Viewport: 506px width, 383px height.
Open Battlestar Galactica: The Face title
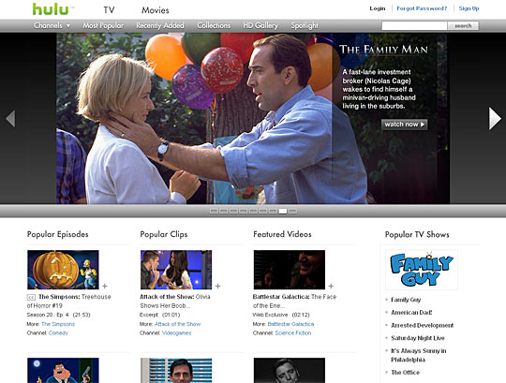click(x=294, y=302)
